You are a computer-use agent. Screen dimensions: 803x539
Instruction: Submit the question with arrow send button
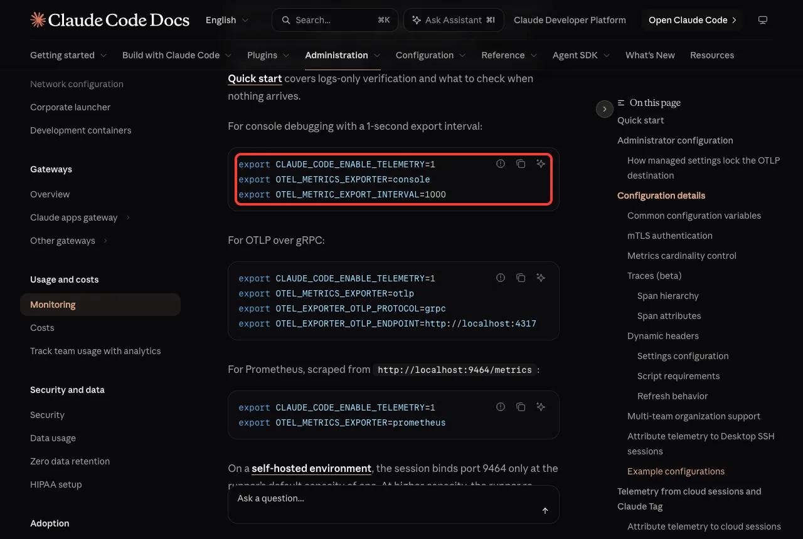pyautogui.click(x=545, y=511)
